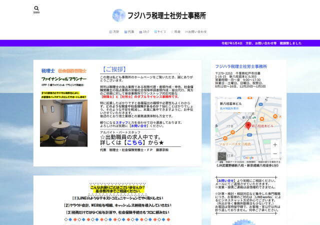This screenshot has width=320, height=225.
Task: Open the 方針 menu item
Action: 114,31
